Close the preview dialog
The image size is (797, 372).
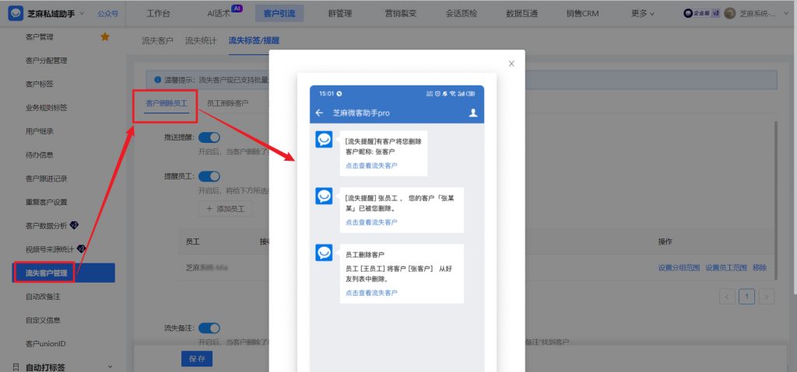[x=511, y=64]
